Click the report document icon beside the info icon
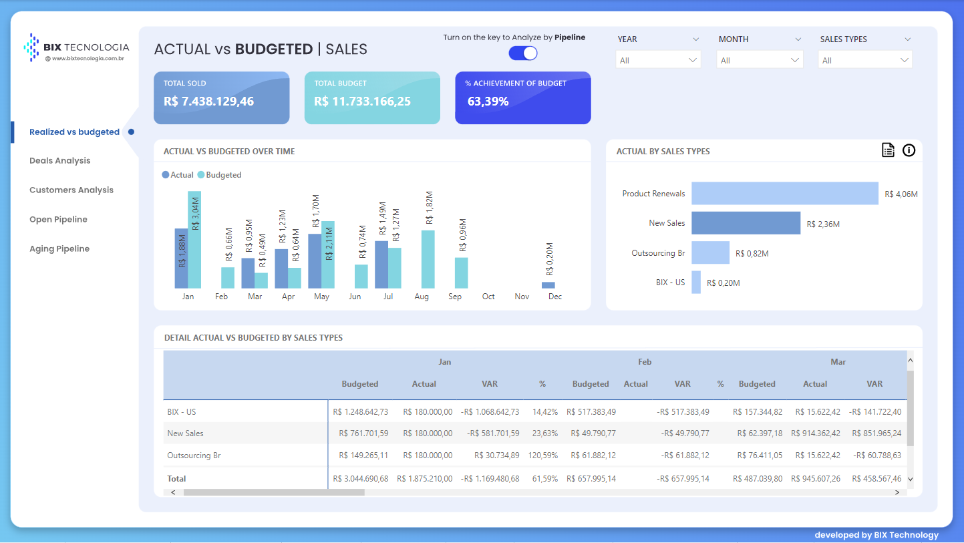Viewport: 964px width, 543px height. click(x=888, y=150)
